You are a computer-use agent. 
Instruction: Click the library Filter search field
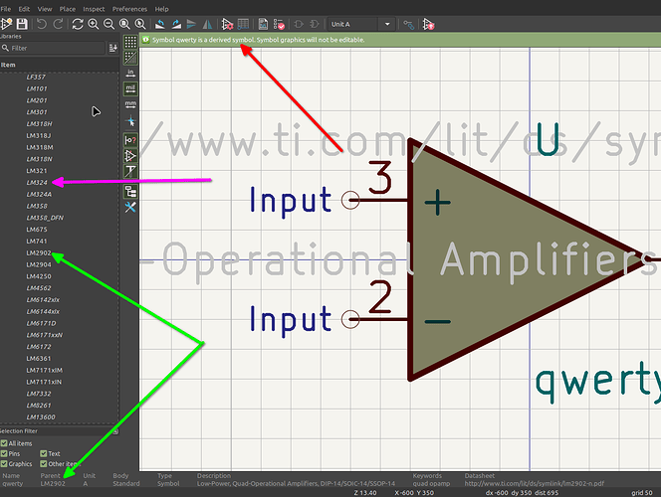[x=55, y=48]
